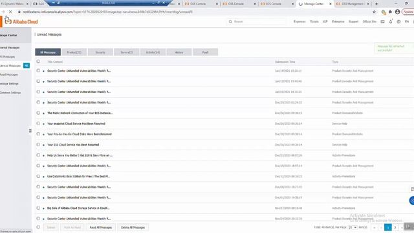Open the notification bell icon in header
Image resolution: width=414 pixels, height=233 pixels.
coord(391,21)
